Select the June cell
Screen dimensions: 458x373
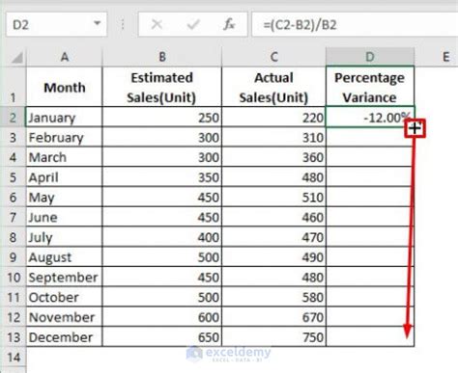tap(65, 217)
